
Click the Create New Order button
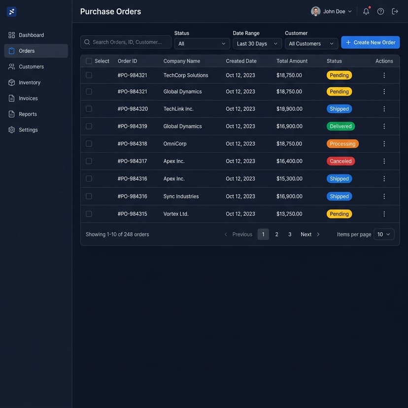point(370,42)
